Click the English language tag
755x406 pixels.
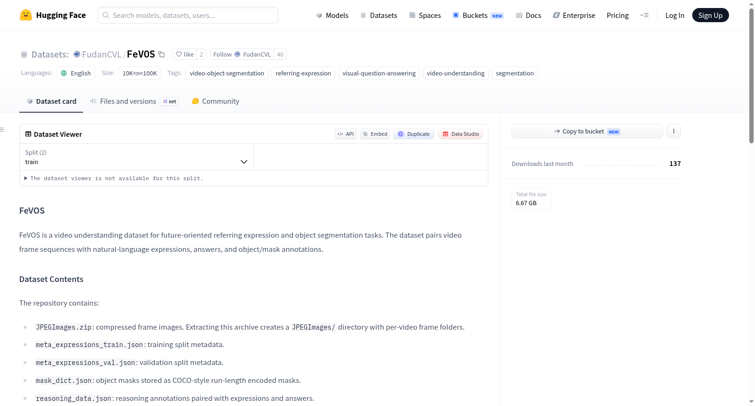click(76, 73)
